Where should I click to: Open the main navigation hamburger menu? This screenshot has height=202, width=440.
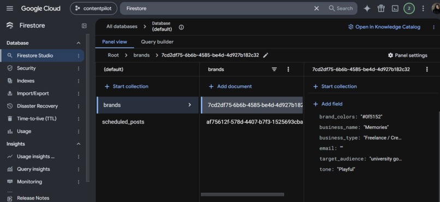click(10, 8)
